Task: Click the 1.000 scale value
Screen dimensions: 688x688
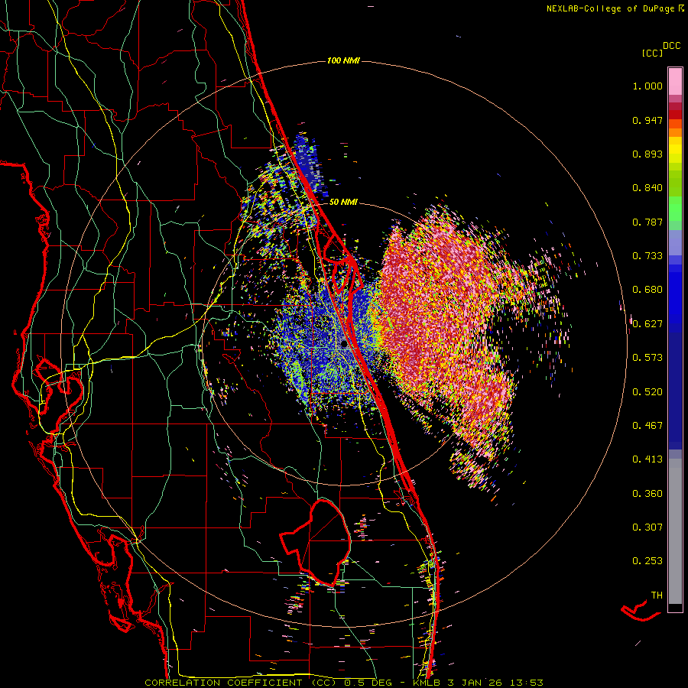Action: [647, 86]
